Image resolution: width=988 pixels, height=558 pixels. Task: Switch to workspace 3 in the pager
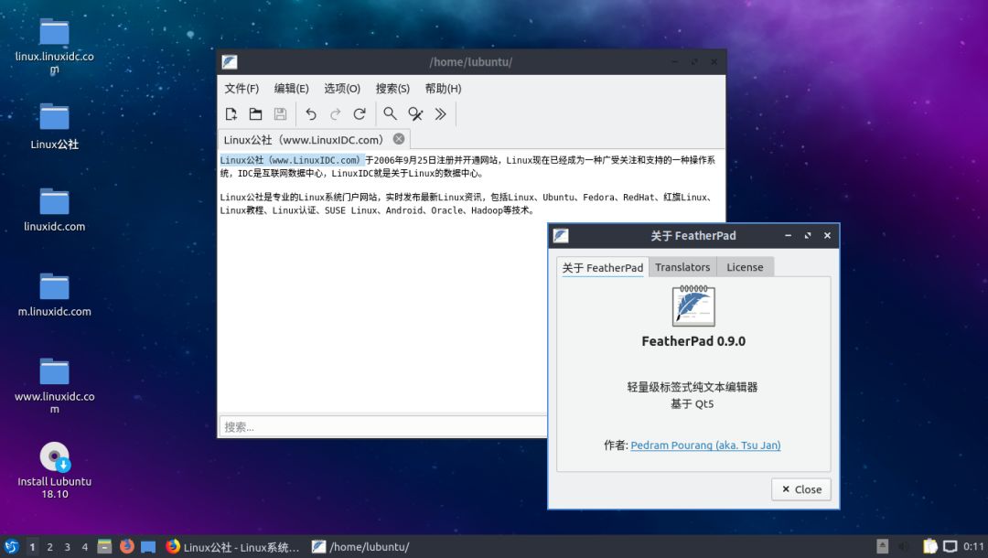68,547
